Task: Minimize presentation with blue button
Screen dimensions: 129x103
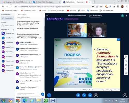Action: [x=118, y=39]
